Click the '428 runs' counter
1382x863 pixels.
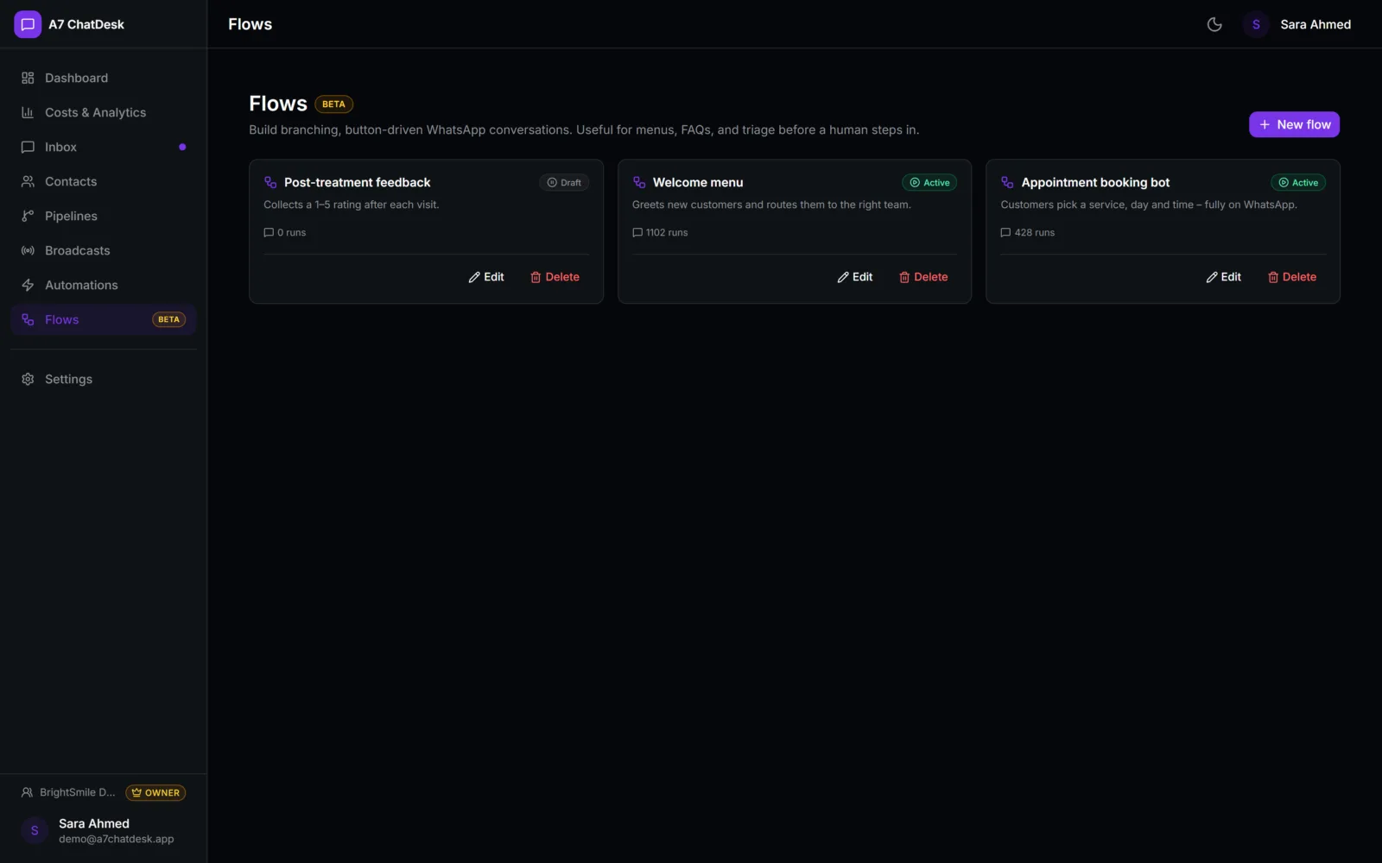click(1028, 232)
